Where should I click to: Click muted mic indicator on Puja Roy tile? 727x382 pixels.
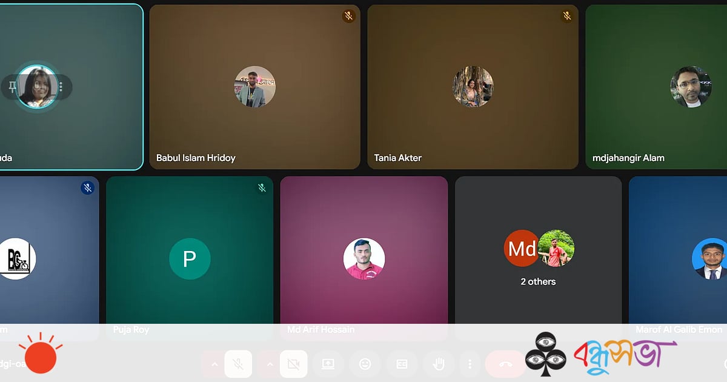(x=262, y=188)
